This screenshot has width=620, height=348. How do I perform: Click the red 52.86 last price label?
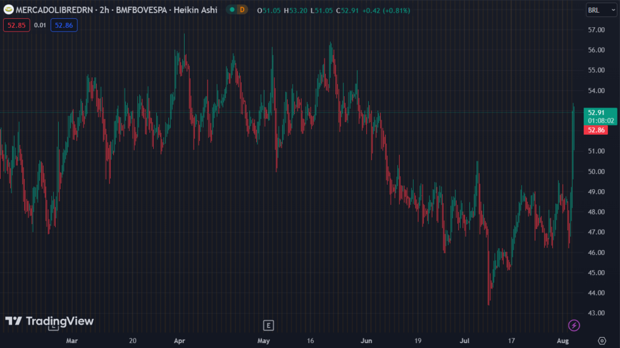tap(596, 130)
